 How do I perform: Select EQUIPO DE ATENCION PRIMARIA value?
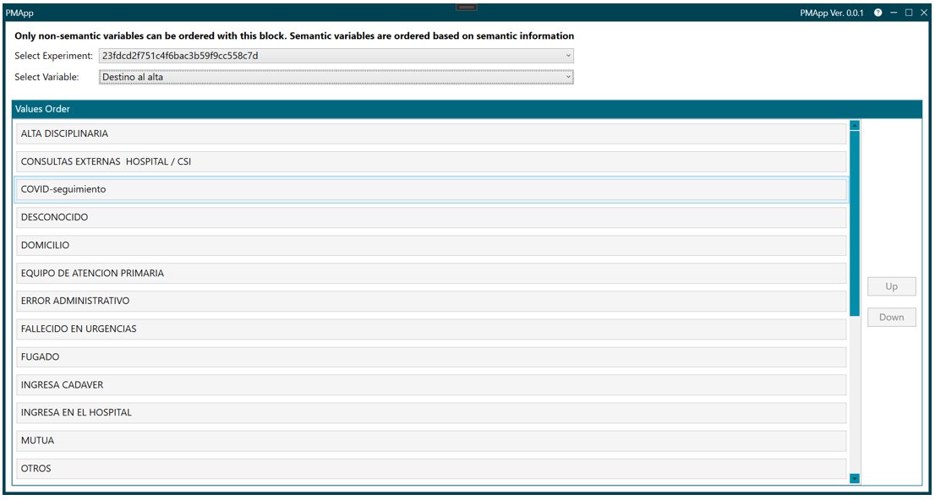click(431, 274)
